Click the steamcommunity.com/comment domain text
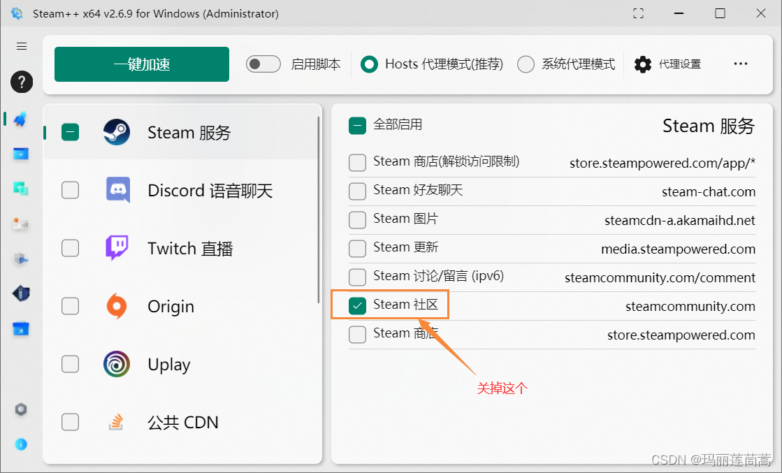This screenshot has height=473, width=782. tap(660, 277)
